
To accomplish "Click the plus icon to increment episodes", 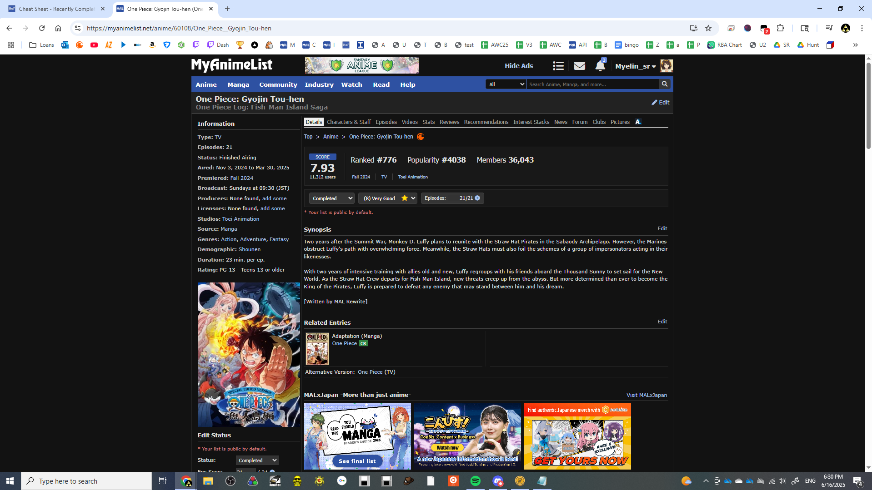I will 477,198.
